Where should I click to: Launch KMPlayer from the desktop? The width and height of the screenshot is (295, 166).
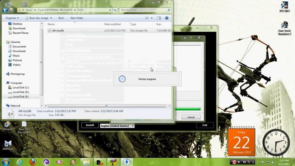[8, 145]
